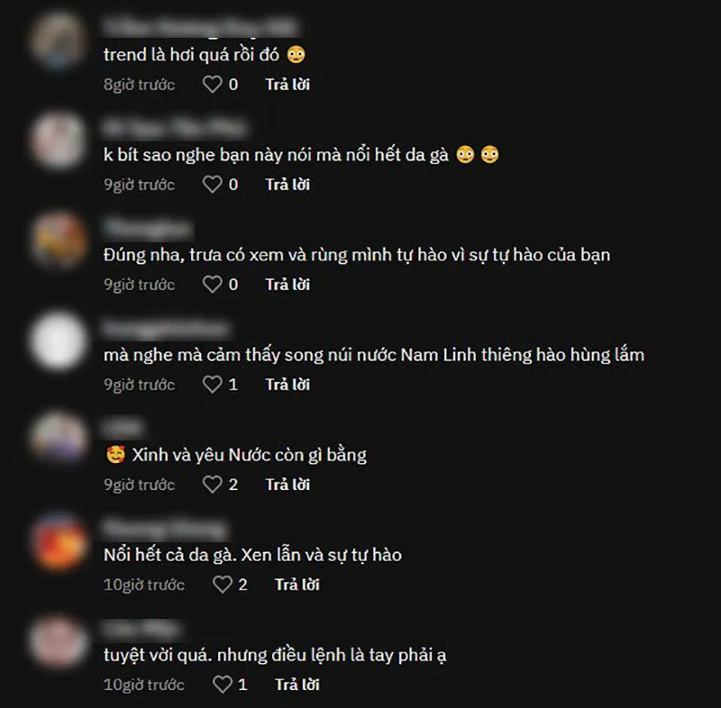Open avatar of the 'trend là hơi quá' commenter

[58, 41]
